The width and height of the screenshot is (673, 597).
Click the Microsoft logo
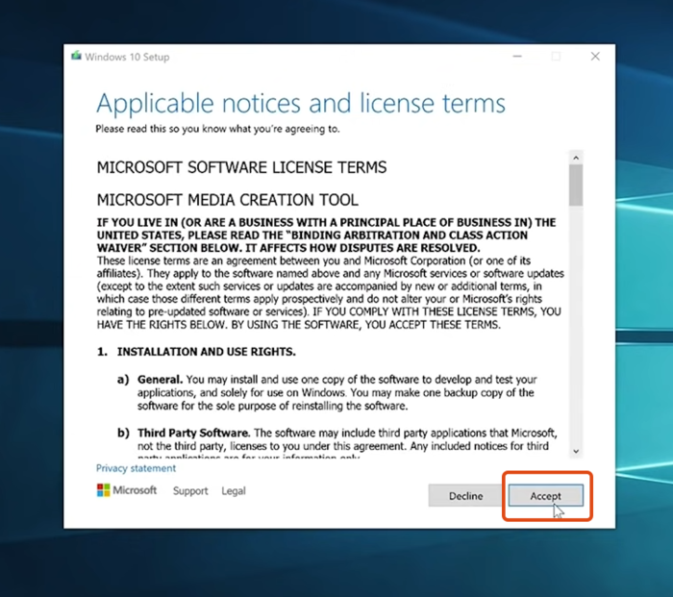[127, 490]
